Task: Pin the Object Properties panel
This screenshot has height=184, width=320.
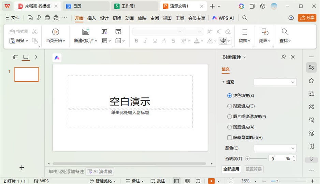Action: click(x=283, y=57)
